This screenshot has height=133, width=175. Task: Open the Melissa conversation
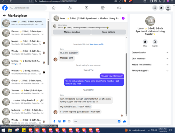(23, 62)
